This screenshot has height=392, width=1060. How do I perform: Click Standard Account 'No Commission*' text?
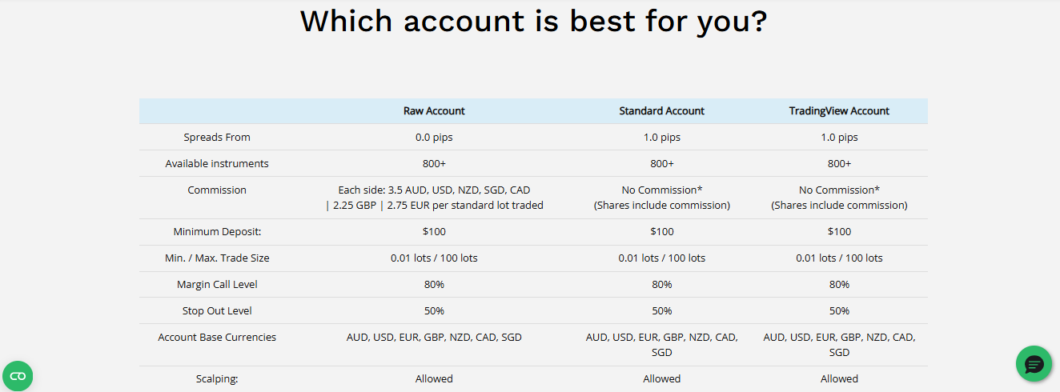tap(661, 190)
